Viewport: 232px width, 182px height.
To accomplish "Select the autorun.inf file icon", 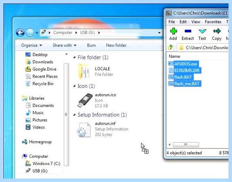I will click(x=84, y=130).
